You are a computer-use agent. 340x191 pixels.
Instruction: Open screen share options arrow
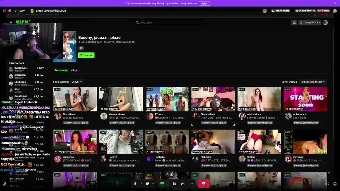click(x=167, y=184)
